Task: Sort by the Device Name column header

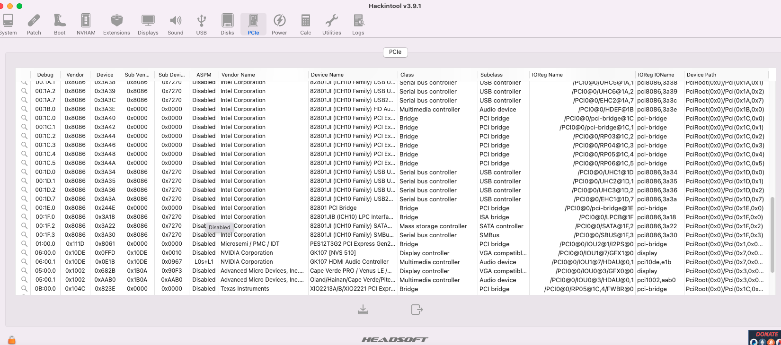Action: (353, 75)
